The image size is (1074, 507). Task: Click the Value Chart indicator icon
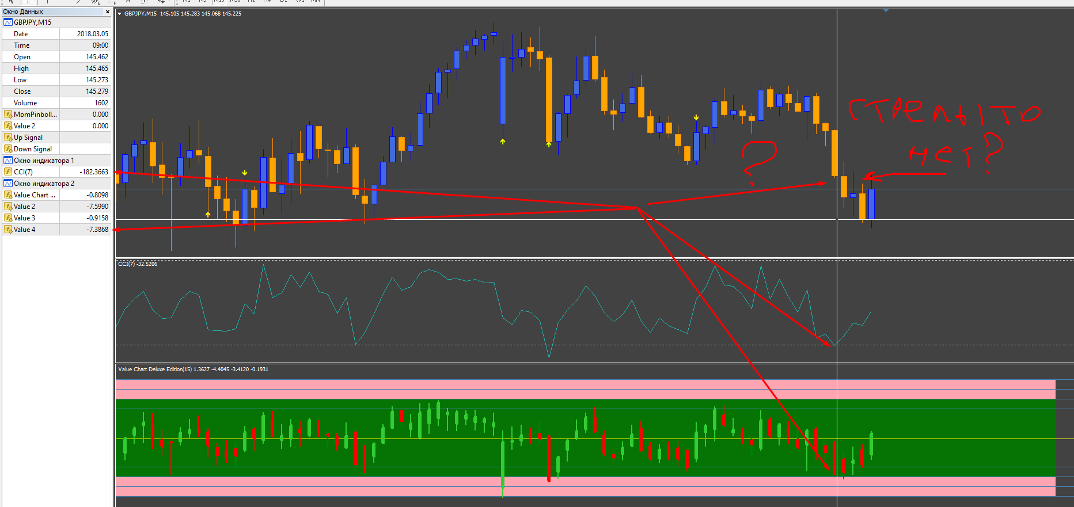[8, 195]
